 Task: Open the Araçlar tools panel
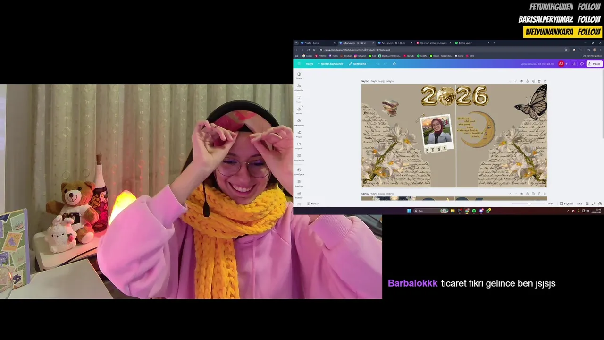pyautogui.click(x=299, y=134)
